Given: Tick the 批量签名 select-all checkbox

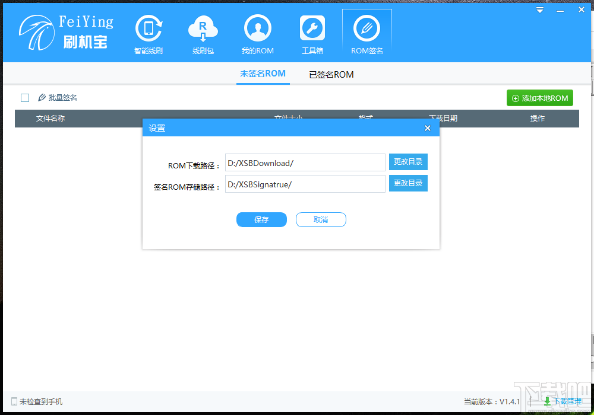Looking at the screenshot, I should click(x=25, y=98).
